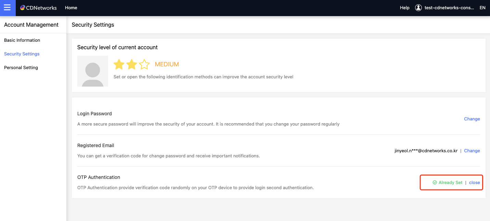Click the empty third security star

pos(144,64)
